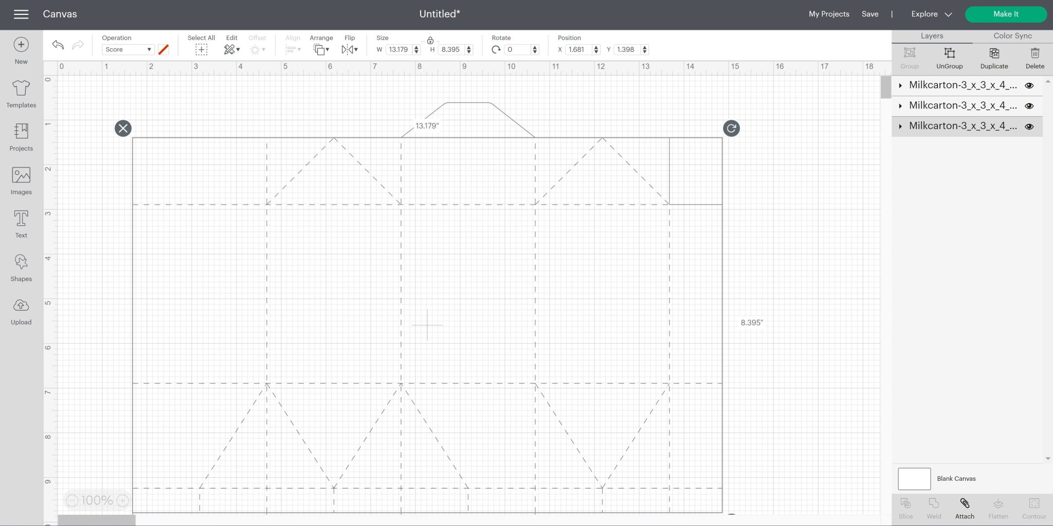Open the Templates panel
Viewport: 1053px width, 526px height.
pyautogui.click(x=21, y=94)
